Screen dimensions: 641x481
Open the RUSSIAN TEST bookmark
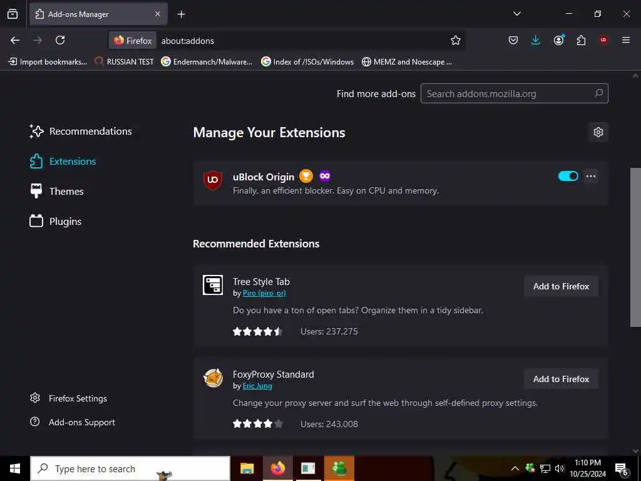125,62
